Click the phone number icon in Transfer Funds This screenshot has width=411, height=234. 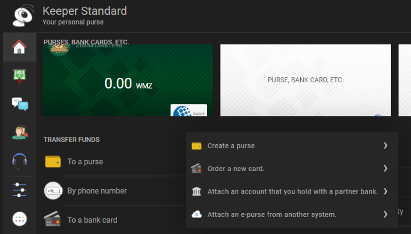53,191
